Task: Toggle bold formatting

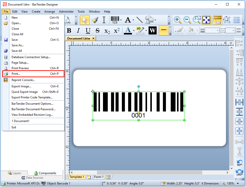Action: coord(69,30)
